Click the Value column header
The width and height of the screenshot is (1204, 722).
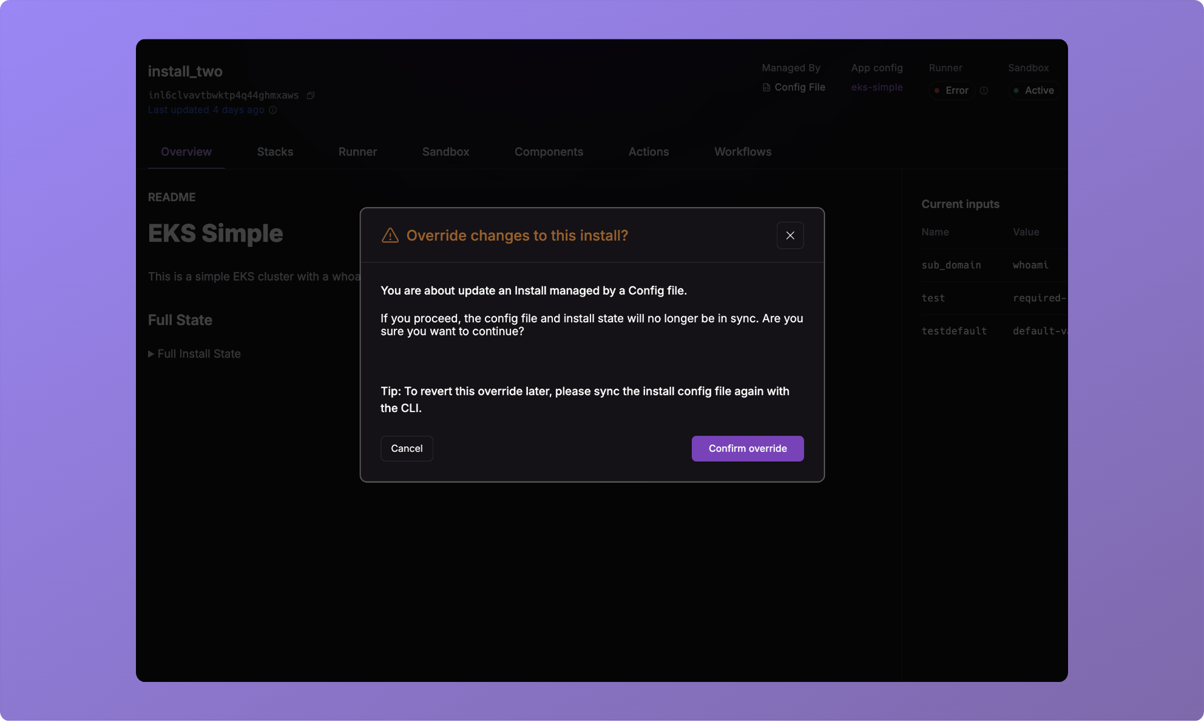pos(1026,232)
